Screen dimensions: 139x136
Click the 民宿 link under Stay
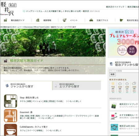coord(46,101)
